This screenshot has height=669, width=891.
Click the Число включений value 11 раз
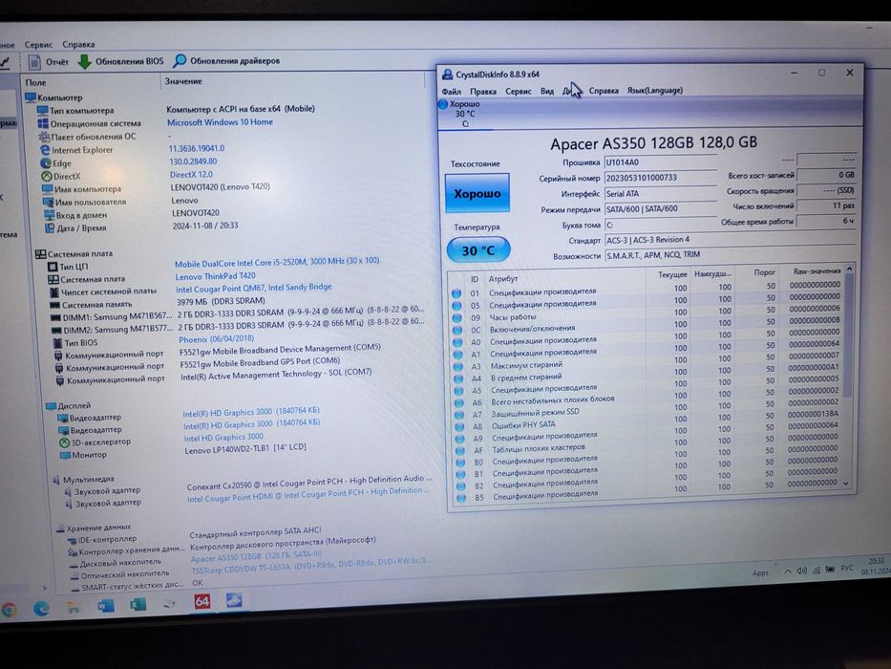point(826,205)
